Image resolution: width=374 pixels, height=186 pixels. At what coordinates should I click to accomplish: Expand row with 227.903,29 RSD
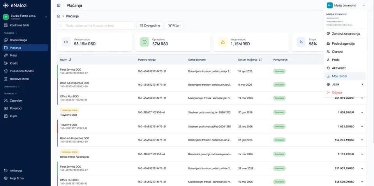pos(362,169)
